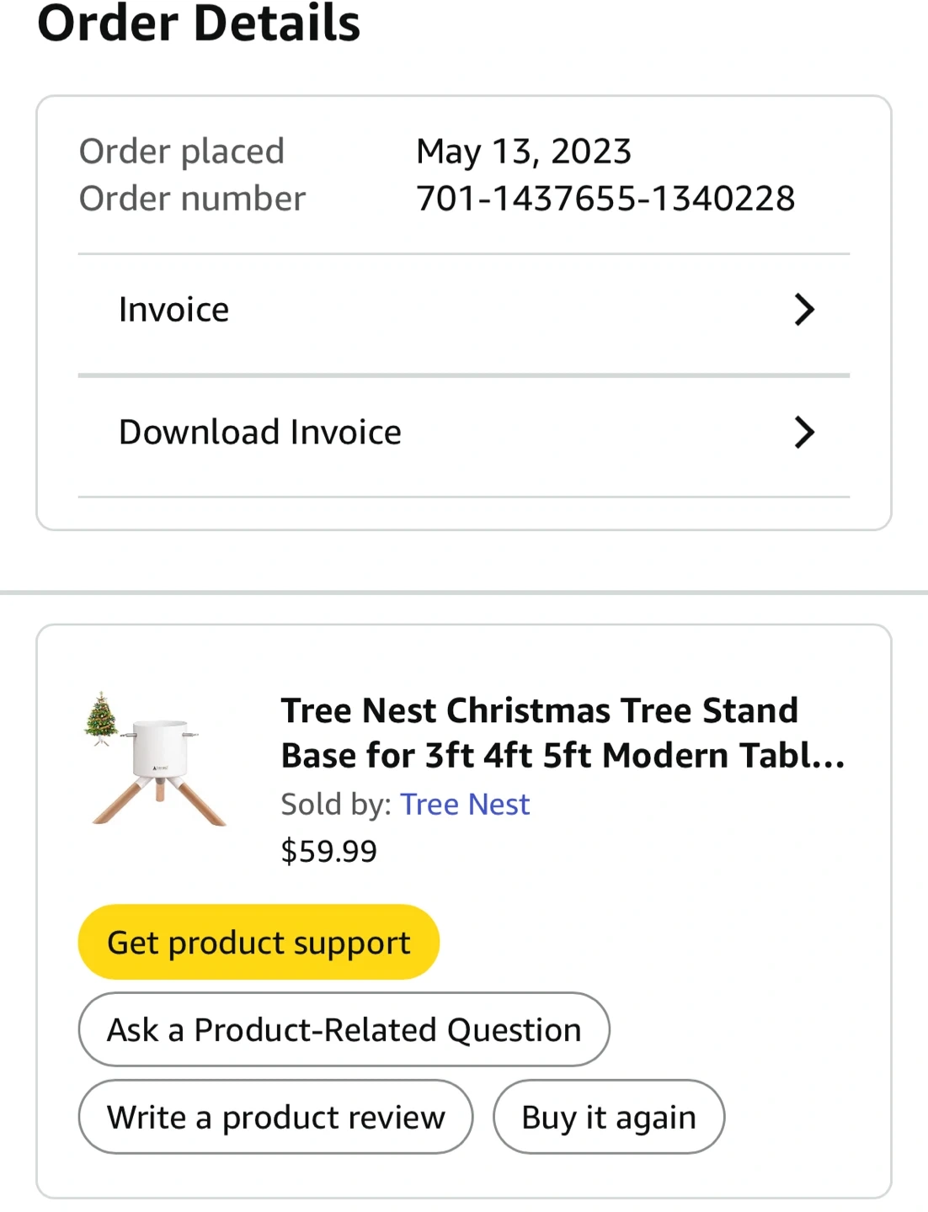Select the order number 701-1437655-1340228

pyautogui.click(x=605, y=199)
